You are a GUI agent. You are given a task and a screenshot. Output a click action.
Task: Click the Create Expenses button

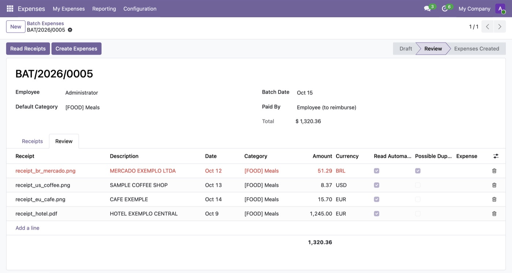(76, 49)
